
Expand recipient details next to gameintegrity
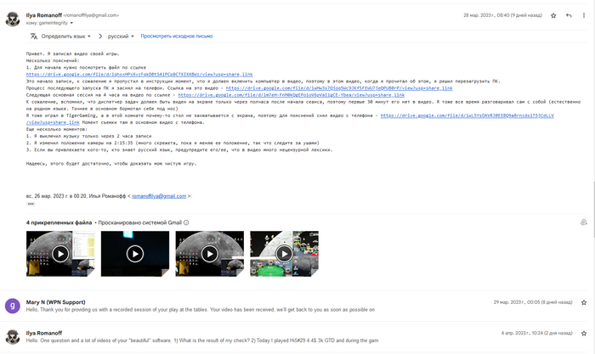pyautogui.click(x=71, y=23)
